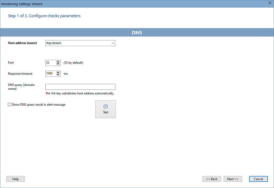
Task: Decrement the Port value with the down arrow
Action: pos(58,64)
